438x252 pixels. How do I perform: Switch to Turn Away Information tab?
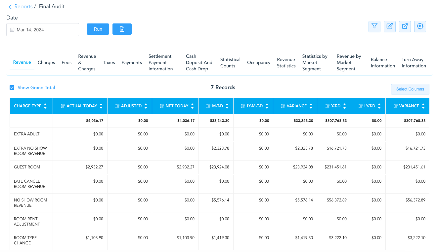point(414,62)
